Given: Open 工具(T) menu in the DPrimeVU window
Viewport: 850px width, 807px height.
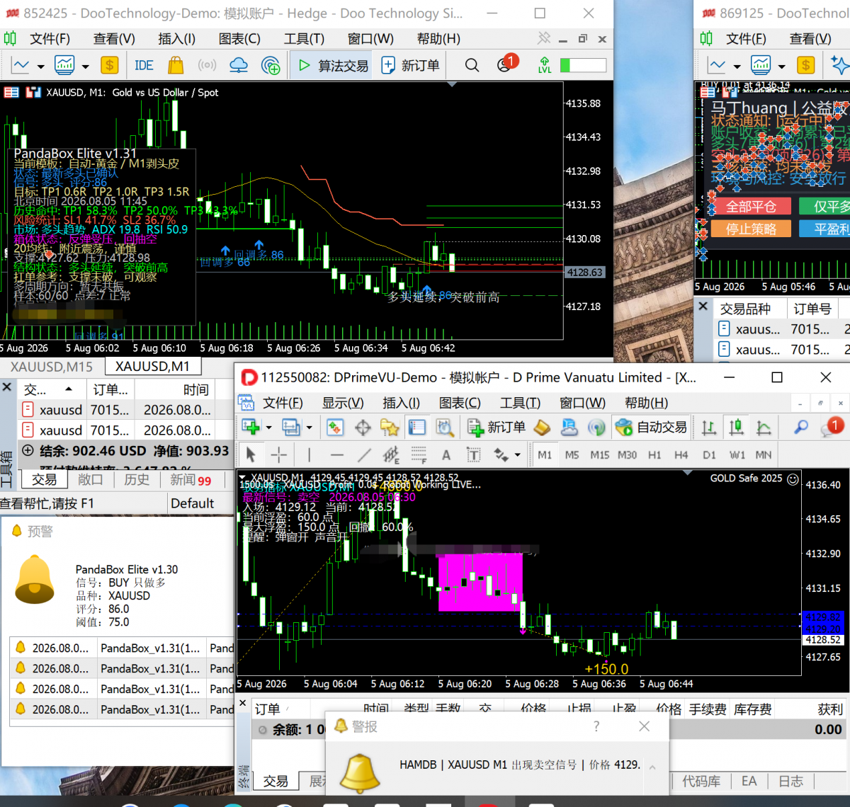Looking at the screenshot, I should coord(520,403).
